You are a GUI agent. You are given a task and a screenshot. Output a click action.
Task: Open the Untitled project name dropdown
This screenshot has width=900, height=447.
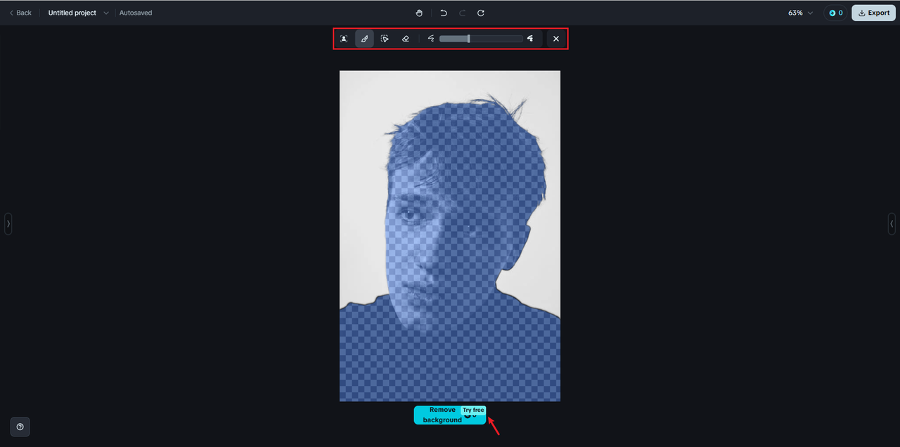tap(78, 13)
